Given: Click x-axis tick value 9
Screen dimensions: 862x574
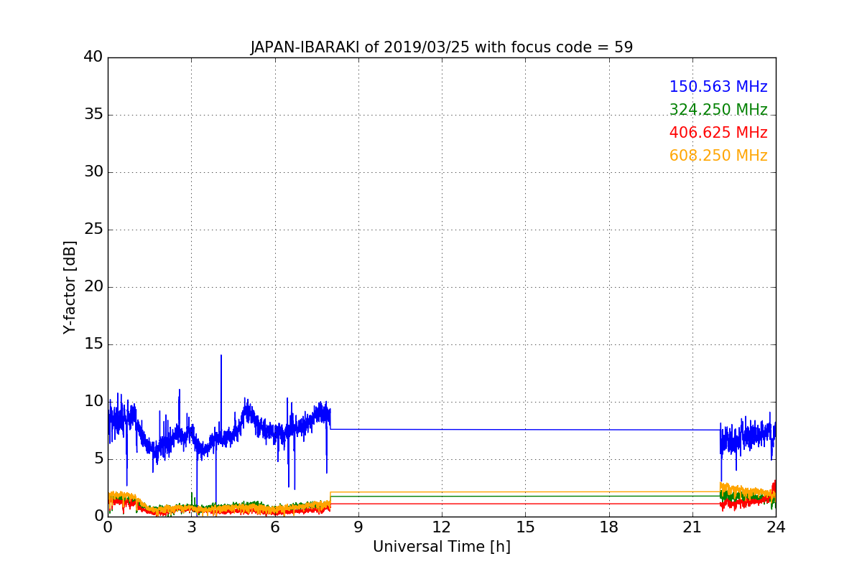Looking at the screenshot, I should (x=358, y=527).
